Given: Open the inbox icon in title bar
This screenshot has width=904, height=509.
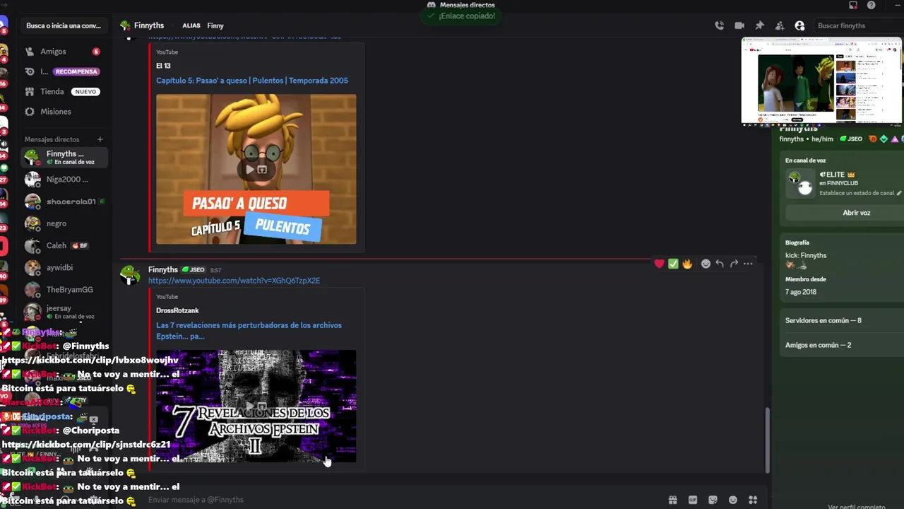Looking at the screenshot, I should [x=853, y=5].
